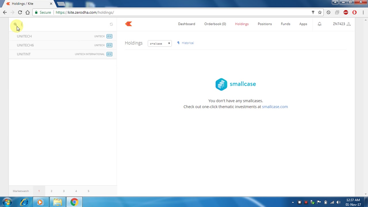Click the Kite logo icon

point(129,24)
